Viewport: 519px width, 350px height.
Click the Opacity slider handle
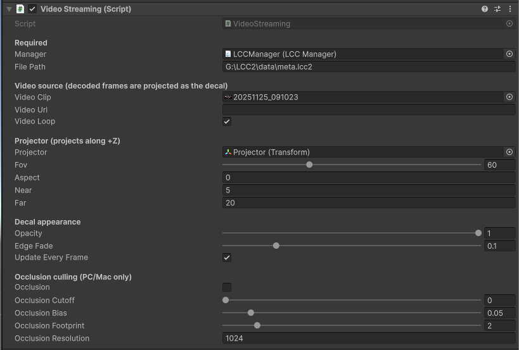coord(478,233)
